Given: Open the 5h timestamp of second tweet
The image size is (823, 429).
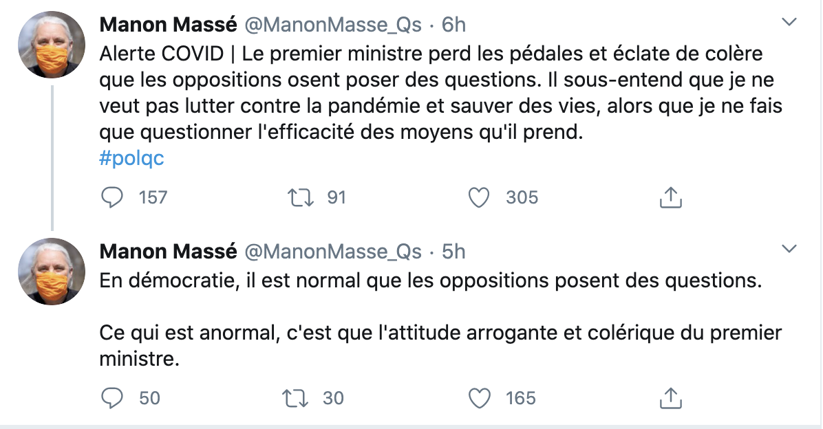Looking at the screenshot, I should [x=453, y=252].
